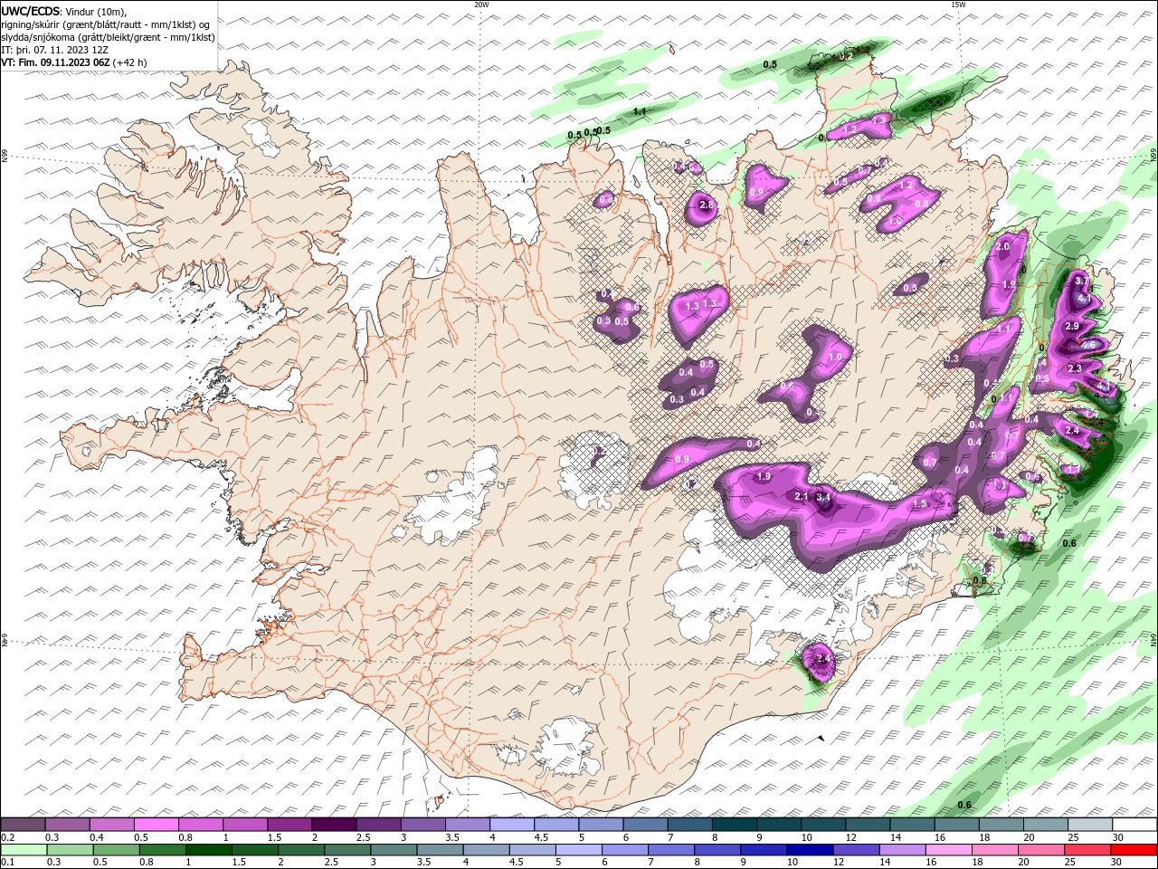This screenshot has width=1158, height=869.
Task: Select the 'VT: Fim. 09.11.2023 06Z' valid time
Action: 56,62
